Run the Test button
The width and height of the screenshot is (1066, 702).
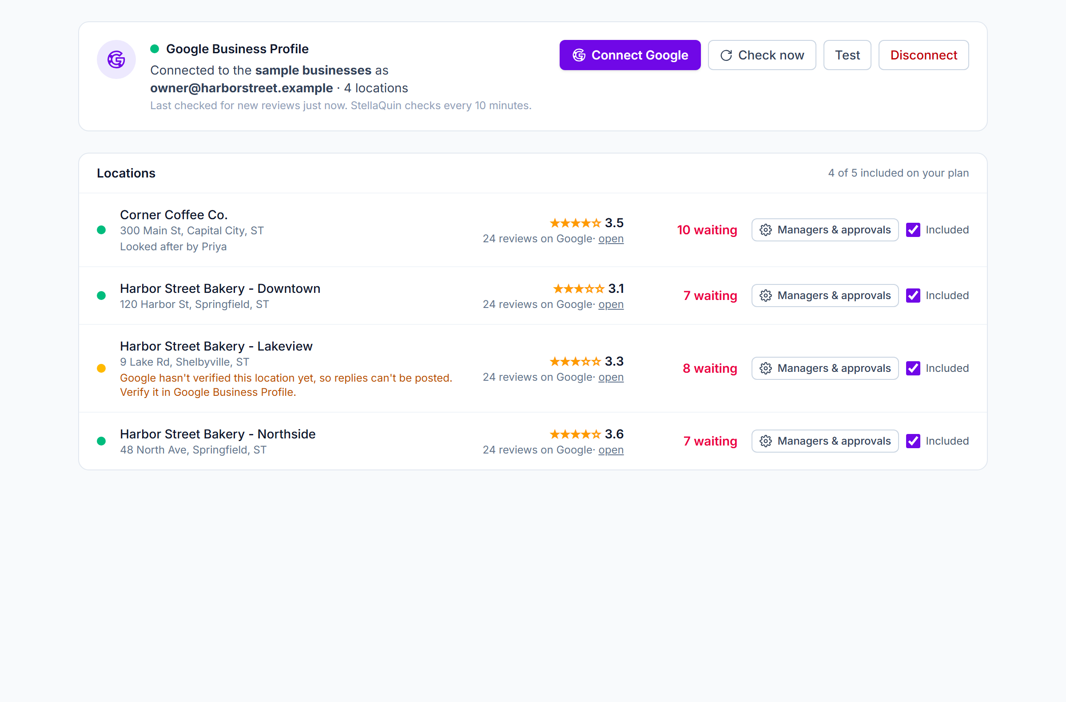pyautogui.click(x=847, y=55)
